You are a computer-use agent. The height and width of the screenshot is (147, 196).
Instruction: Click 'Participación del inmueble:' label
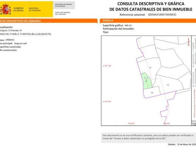[x=118, y=29]
